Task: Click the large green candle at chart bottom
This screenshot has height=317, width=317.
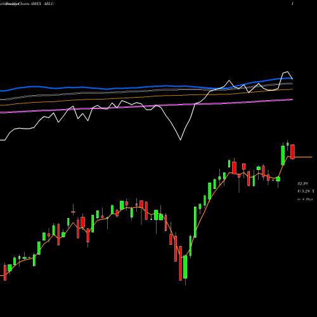Action: [185, 267]
